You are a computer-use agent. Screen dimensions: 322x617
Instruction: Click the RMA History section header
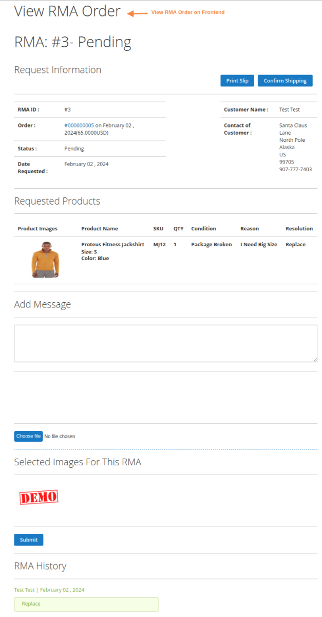(40, 566)
